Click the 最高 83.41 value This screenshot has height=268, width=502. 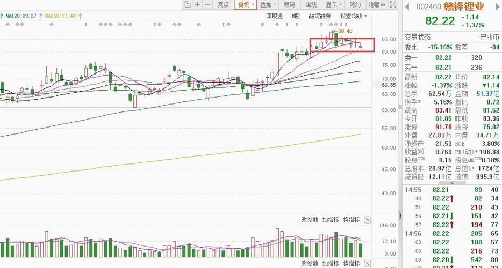click(443, 110)
